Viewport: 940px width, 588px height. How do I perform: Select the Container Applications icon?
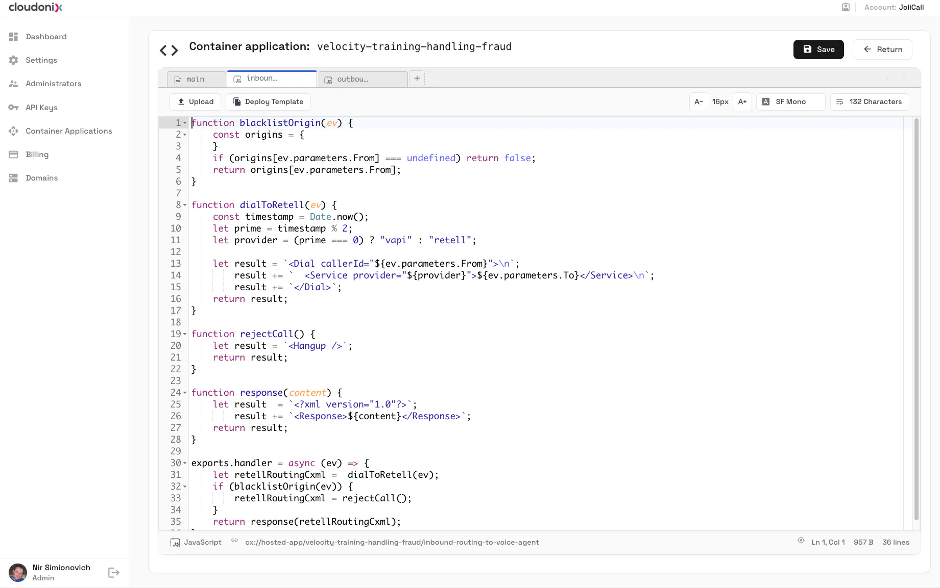coord(13,131)
